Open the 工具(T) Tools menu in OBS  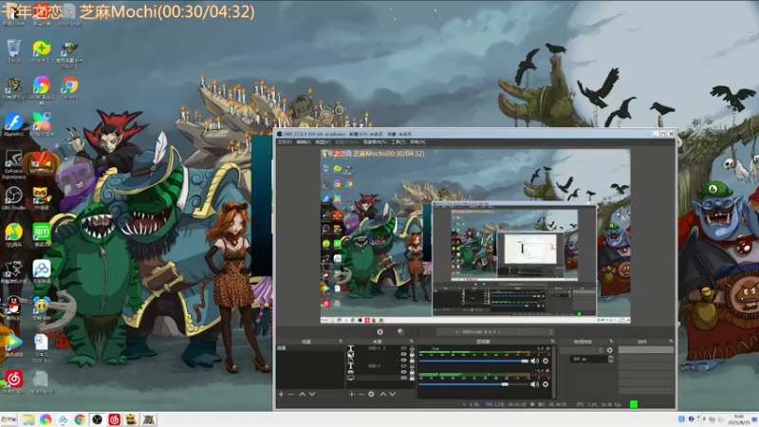tap(398, 141)
